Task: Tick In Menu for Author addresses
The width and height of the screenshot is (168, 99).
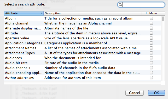Action: tap(151, 78)
